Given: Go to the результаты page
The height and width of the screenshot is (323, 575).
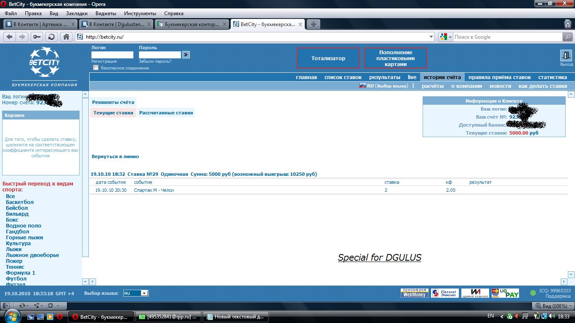Looking at the screenshot, I should (x=385, y=77).
